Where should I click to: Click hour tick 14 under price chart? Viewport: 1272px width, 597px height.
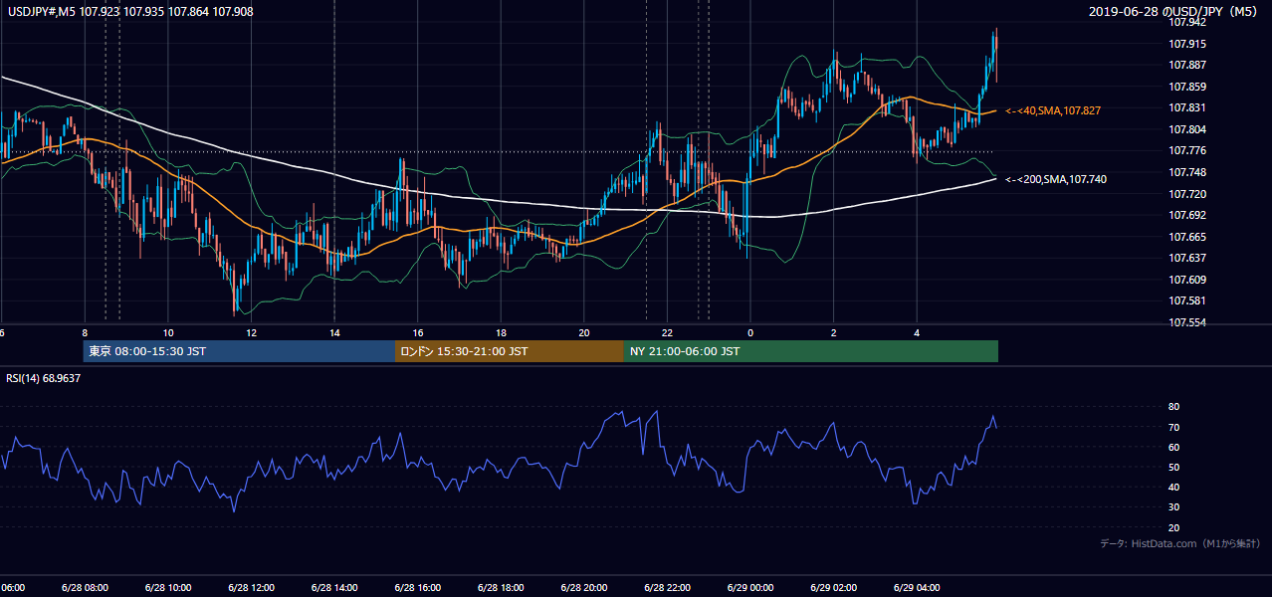(x=334, y=332)
